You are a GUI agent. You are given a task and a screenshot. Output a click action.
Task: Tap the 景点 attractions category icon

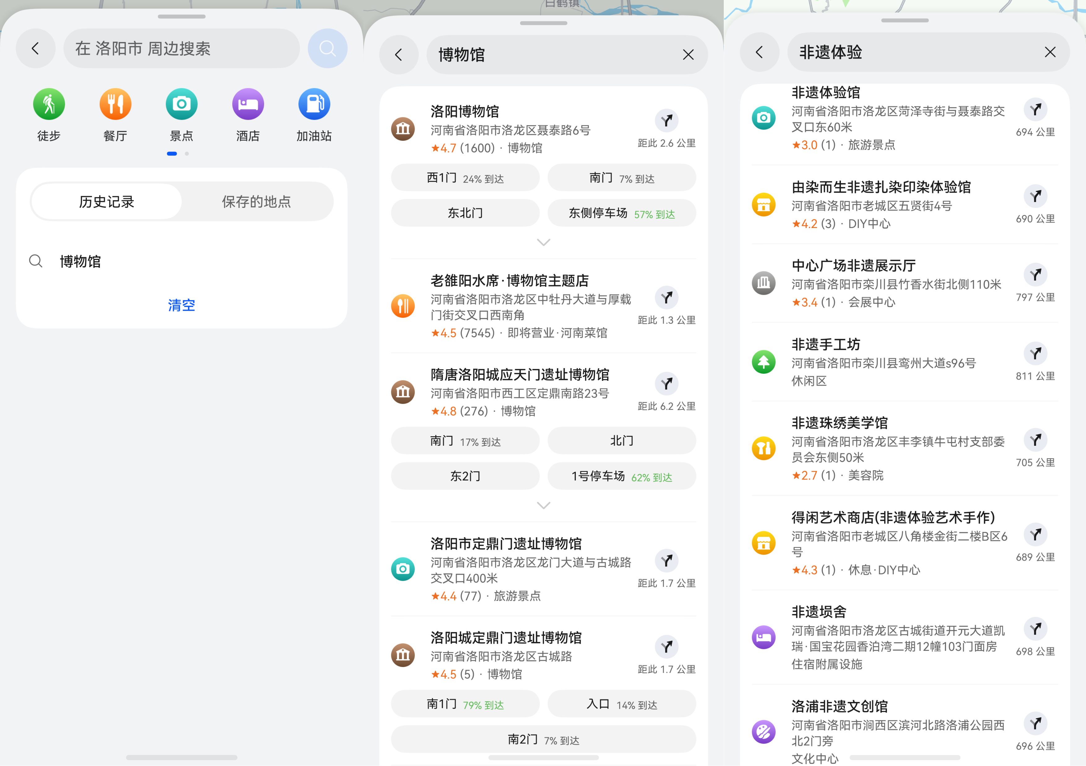coord(182,104)
